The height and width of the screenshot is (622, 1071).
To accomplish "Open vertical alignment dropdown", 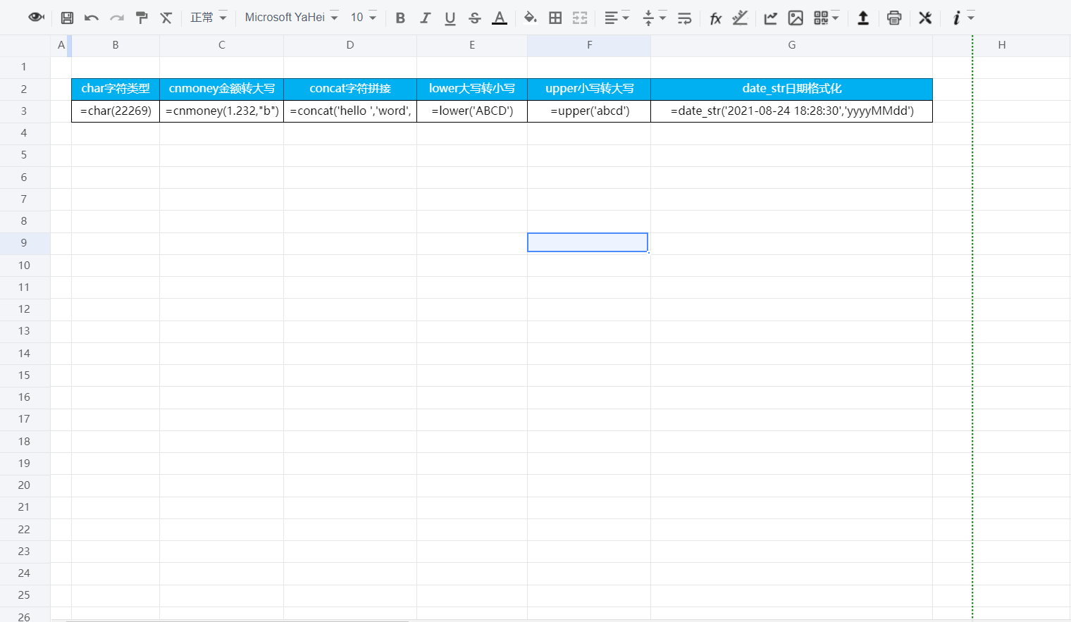I will [655, 18].
